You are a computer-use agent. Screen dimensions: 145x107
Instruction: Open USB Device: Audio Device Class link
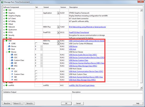pos(83,55)
